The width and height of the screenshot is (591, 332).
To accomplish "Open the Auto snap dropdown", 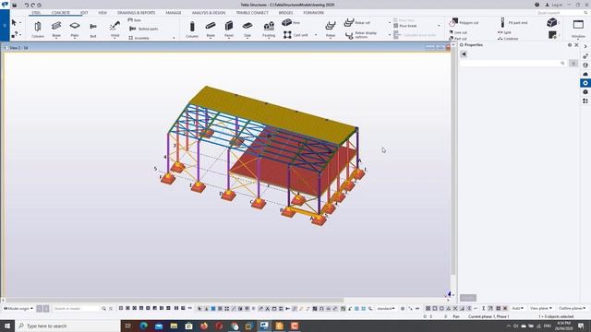I will tap(517, 308).
